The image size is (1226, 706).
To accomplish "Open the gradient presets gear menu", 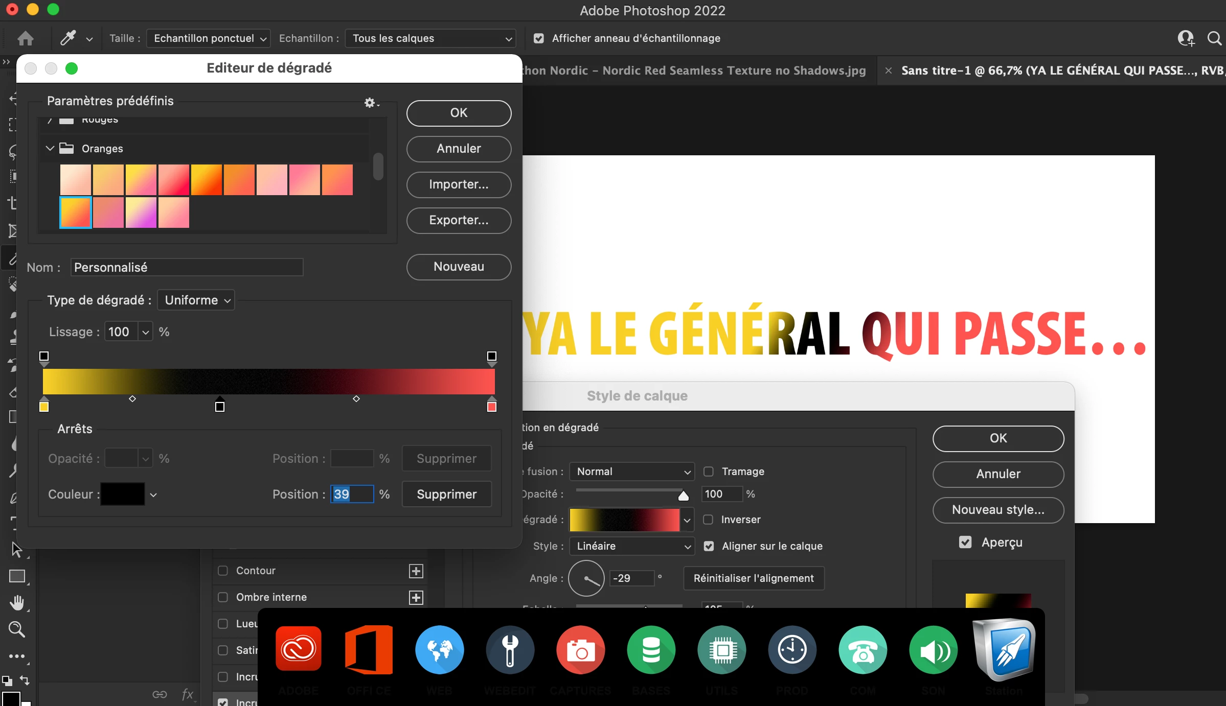I will click(x=371, y=103).
